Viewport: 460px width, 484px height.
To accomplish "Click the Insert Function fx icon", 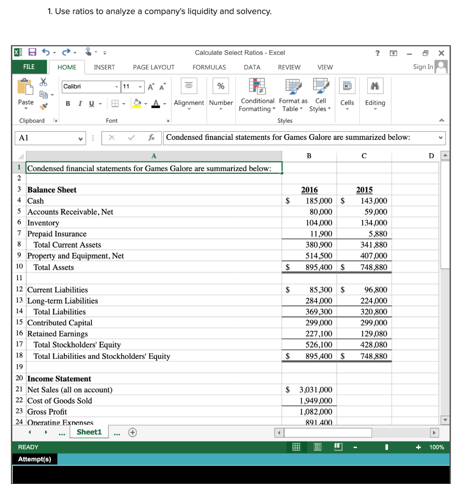I will pyautogui.click(x=150, y=138).
